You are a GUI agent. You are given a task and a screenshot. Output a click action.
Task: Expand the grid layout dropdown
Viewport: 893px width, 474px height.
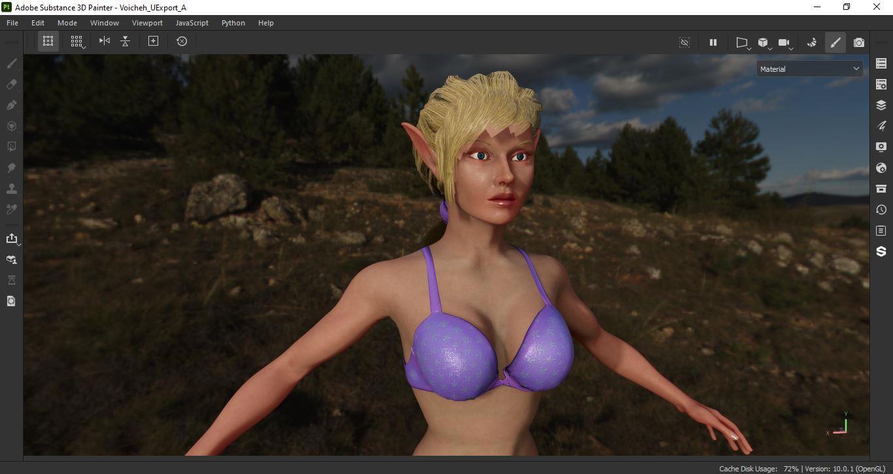77,42
